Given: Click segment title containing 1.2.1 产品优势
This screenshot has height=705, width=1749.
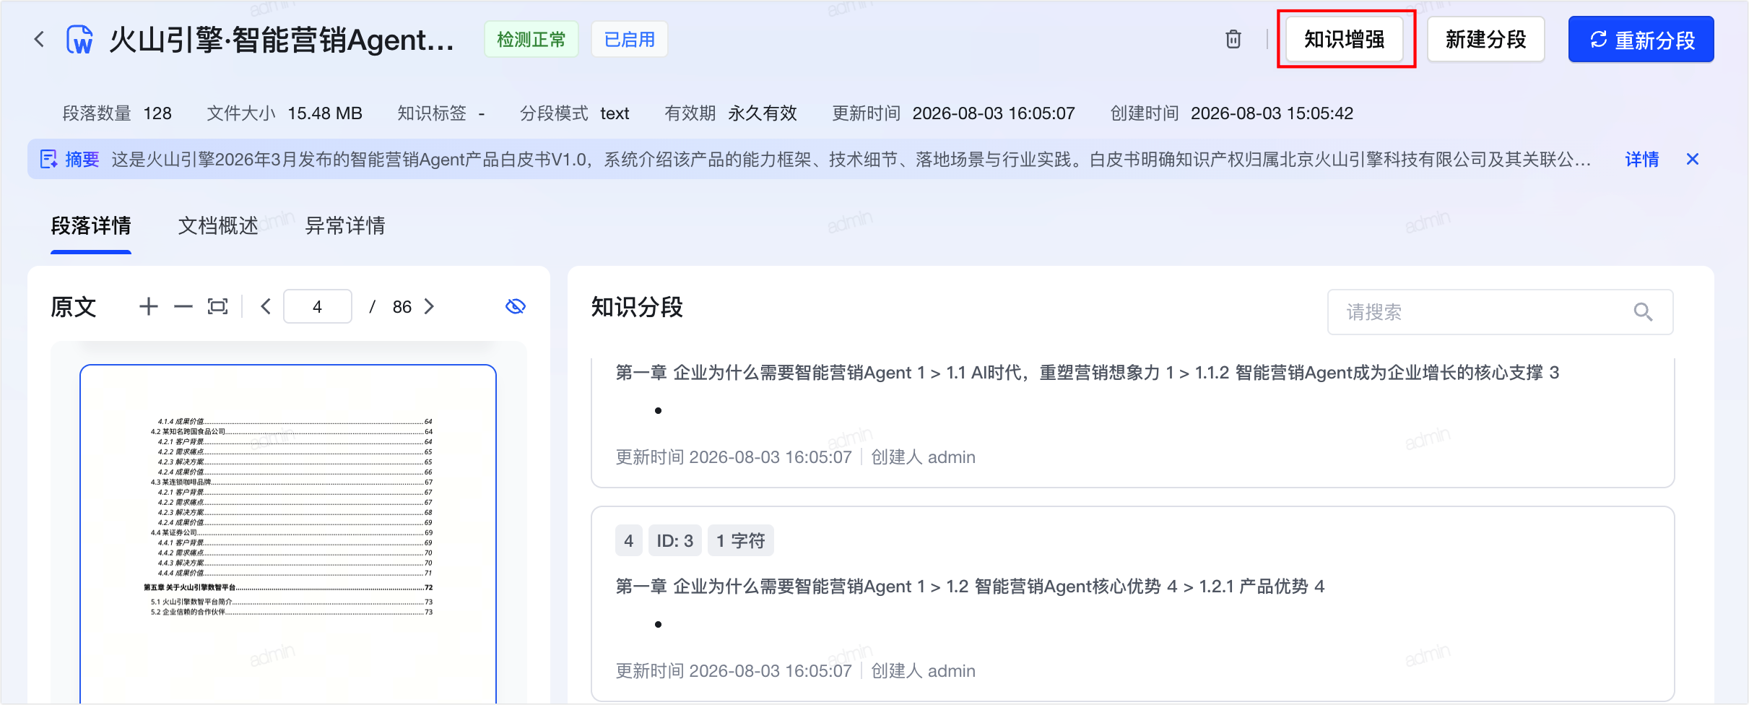Looking at the screenshot, I should tap(970, 586).
